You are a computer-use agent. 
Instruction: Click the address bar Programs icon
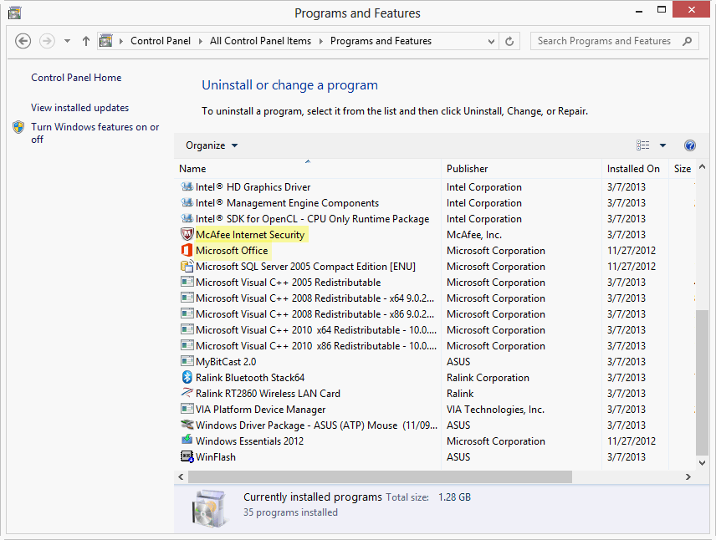106,41
